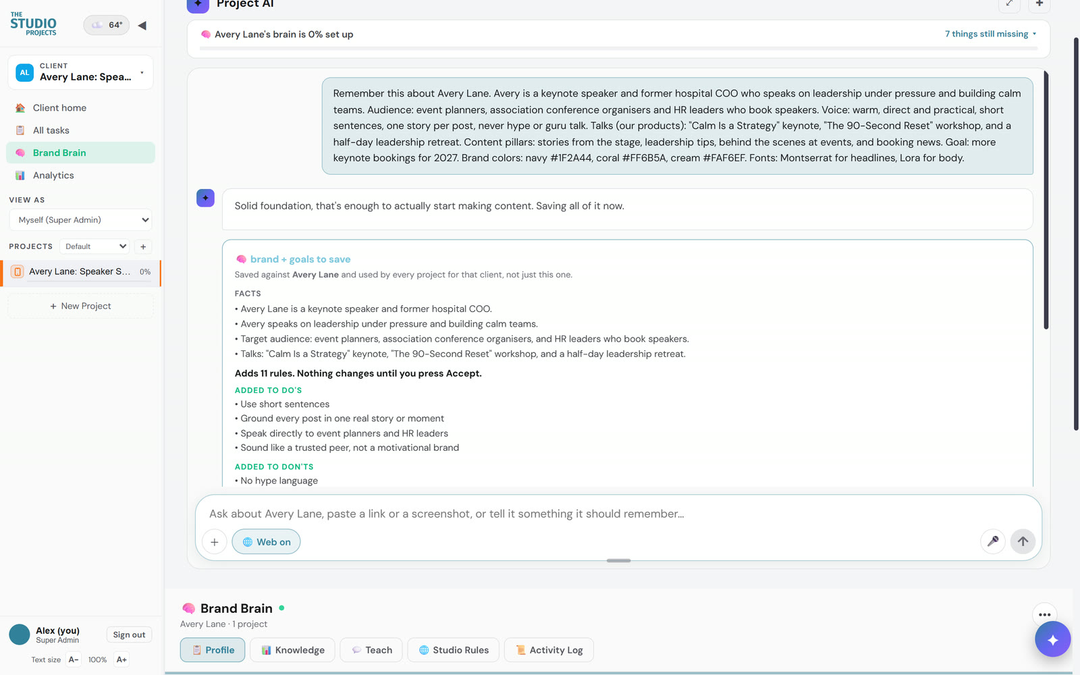Click the AL client avatar
Image resolution: width=1080 pixels, height=675 pixels.
point(25,73)
